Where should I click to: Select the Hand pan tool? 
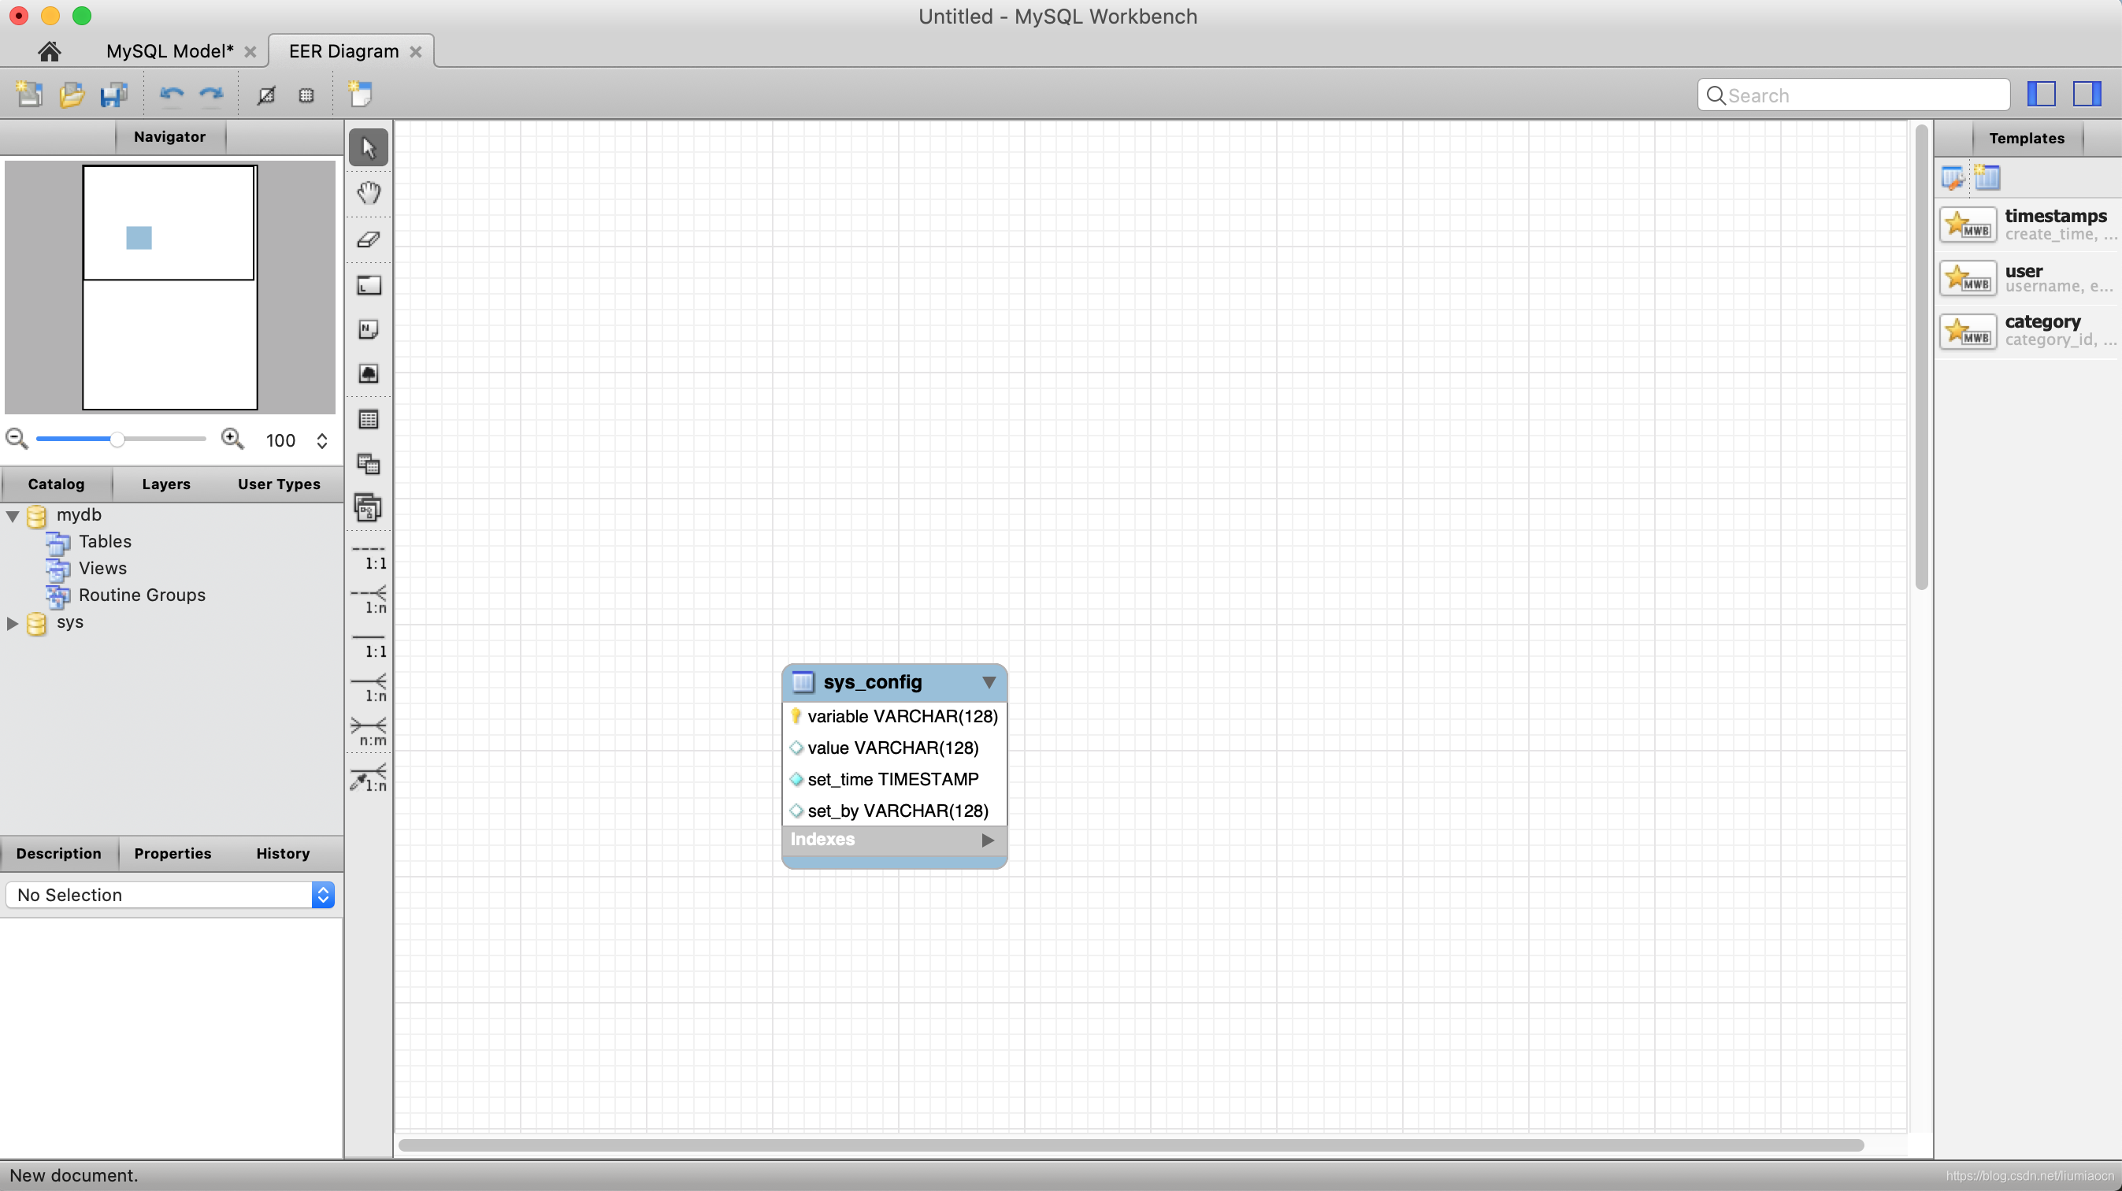click(x=368, y=193)
